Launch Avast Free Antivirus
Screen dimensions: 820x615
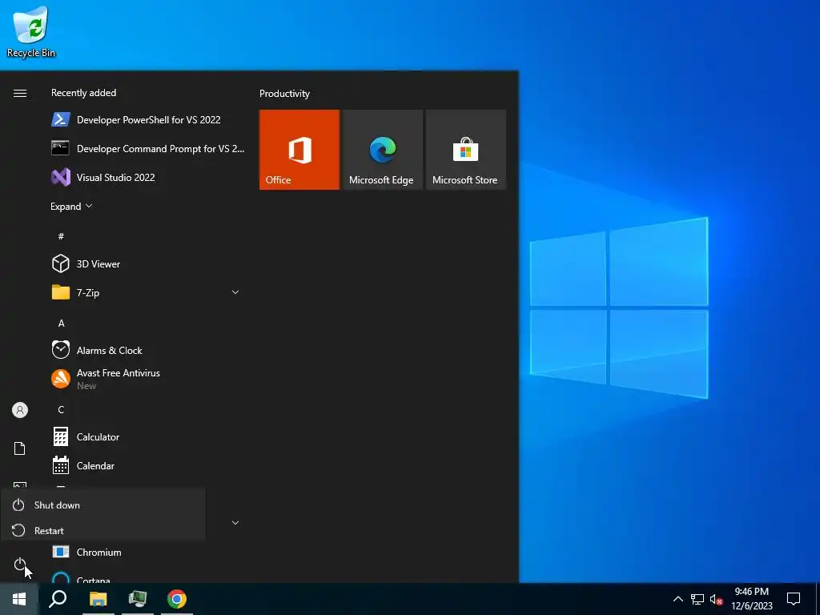point(148,379)
